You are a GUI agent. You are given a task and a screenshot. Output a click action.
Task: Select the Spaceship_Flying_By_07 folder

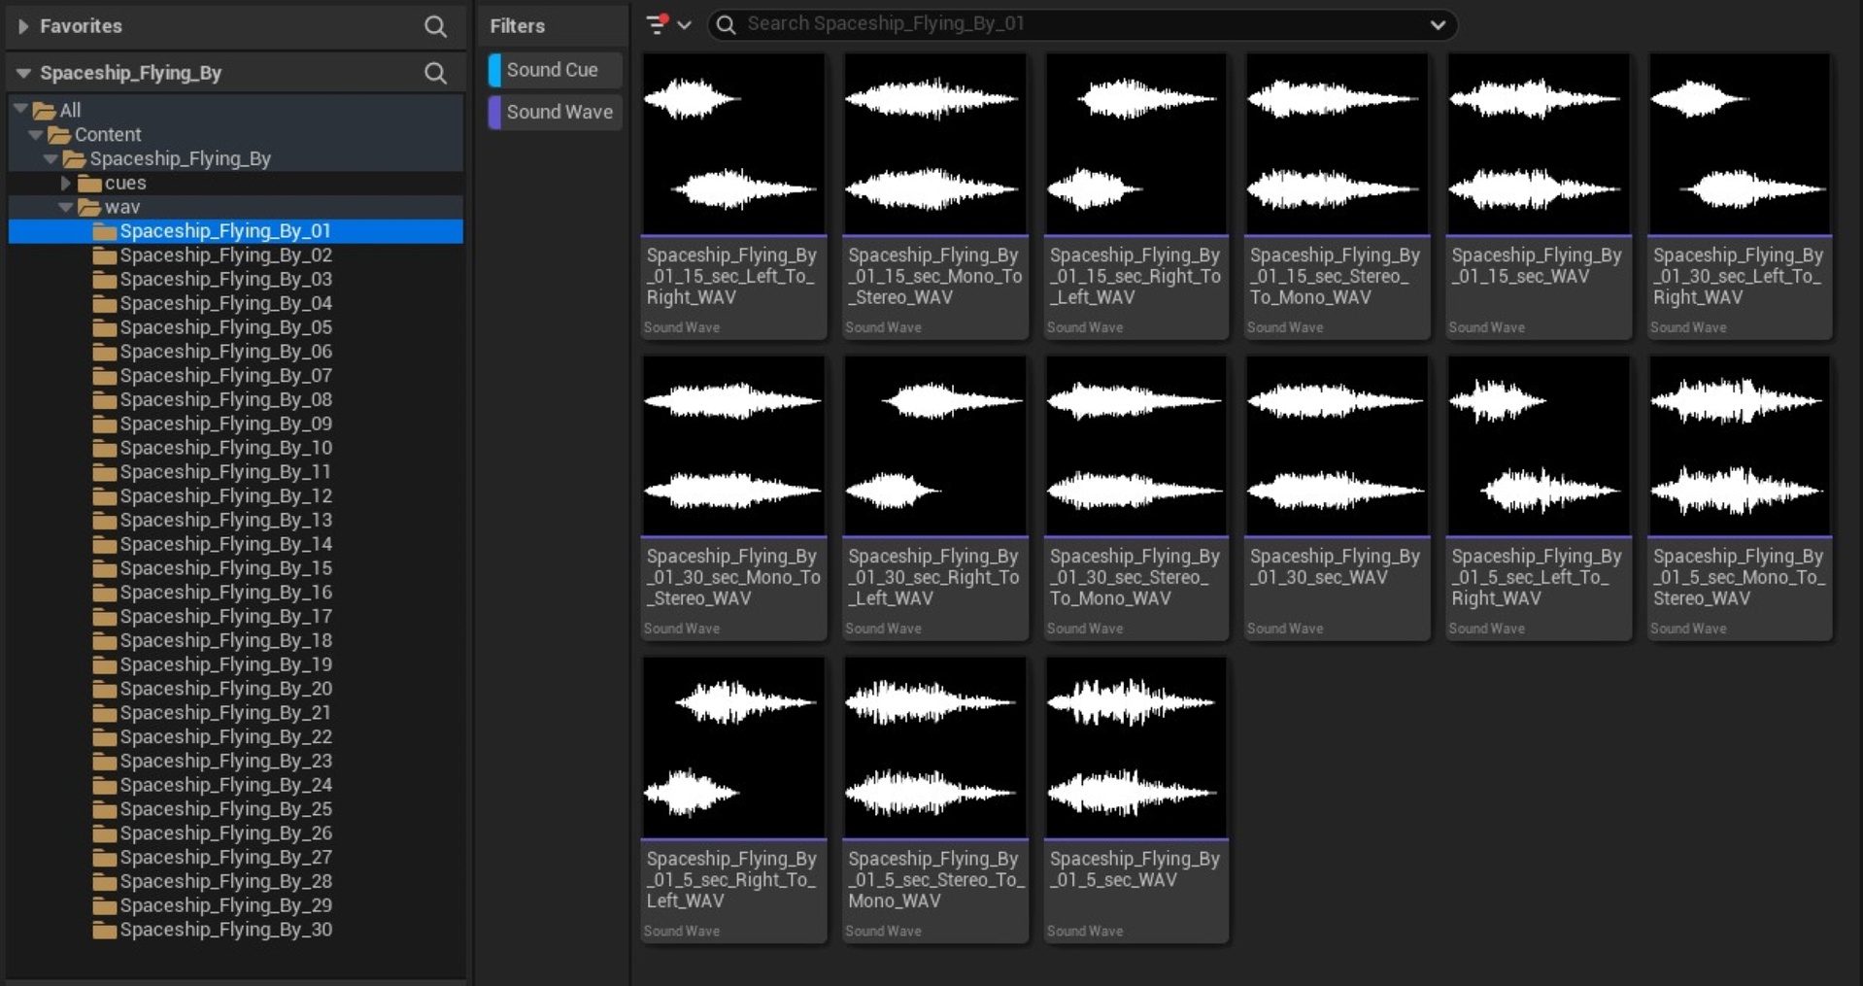(235, 376)
